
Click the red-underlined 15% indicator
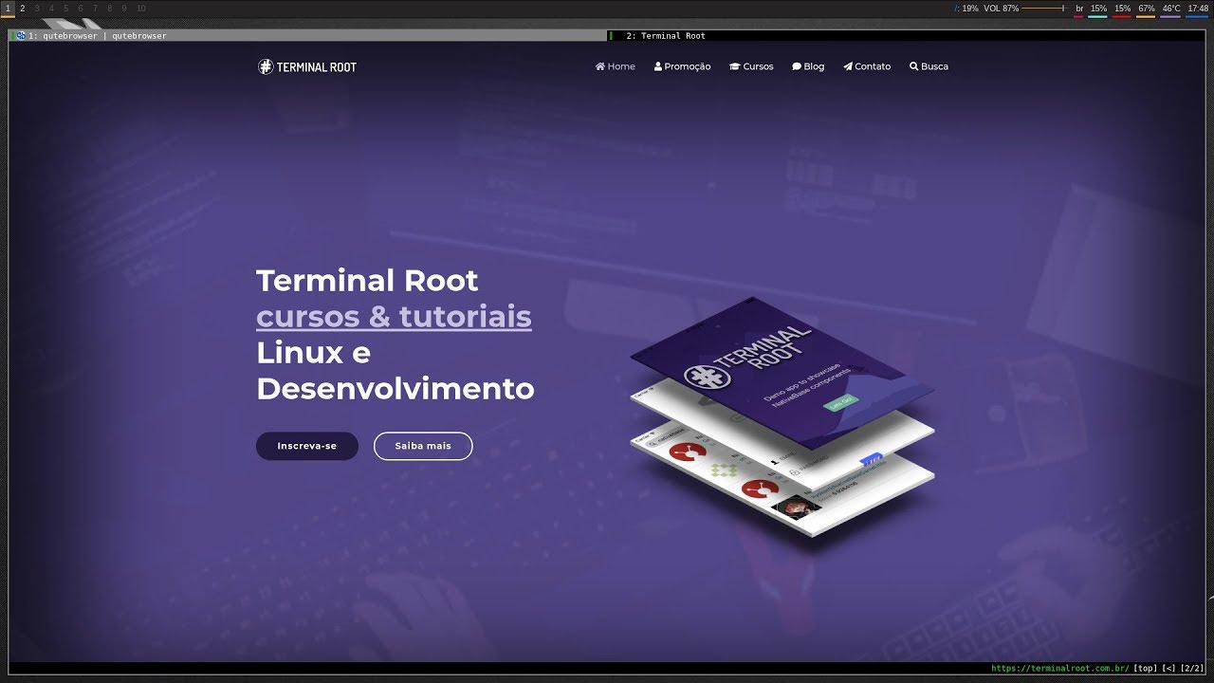(1122, 9)
